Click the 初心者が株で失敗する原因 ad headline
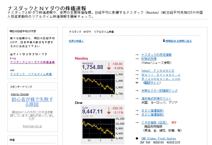The width and height of the screenshot is (212, 145). [x=32, y=102]
